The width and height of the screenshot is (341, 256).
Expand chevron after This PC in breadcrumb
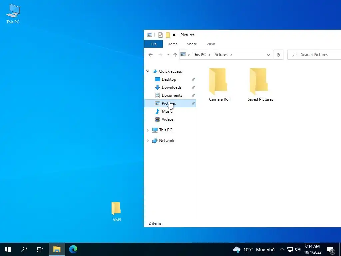click(210, 55)
